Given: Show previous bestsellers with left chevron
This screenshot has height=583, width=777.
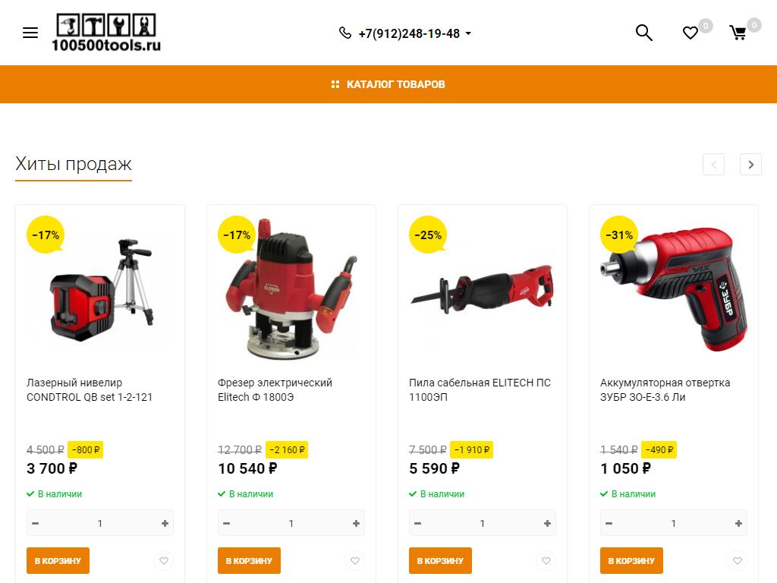Looking at the screenshot, I should (x=713, y=165).
